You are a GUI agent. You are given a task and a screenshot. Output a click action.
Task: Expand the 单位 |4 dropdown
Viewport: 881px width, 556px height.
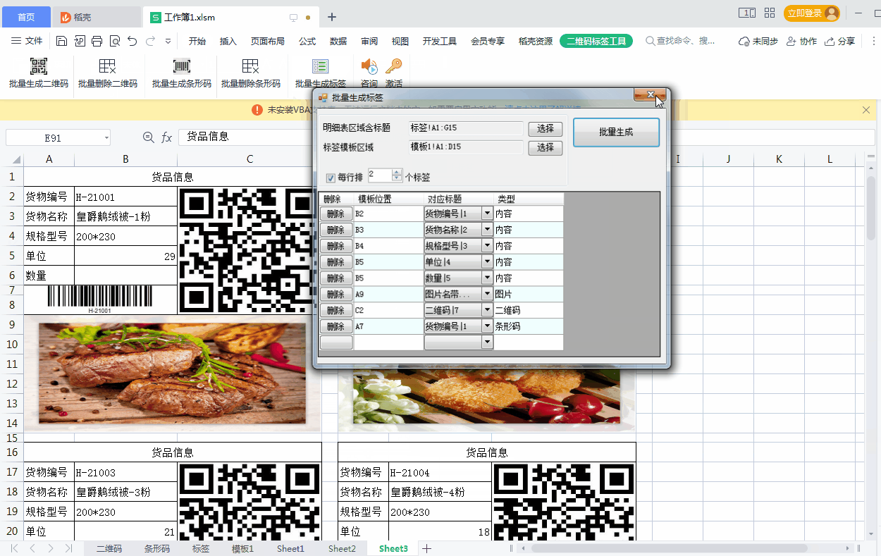point(486,261)
